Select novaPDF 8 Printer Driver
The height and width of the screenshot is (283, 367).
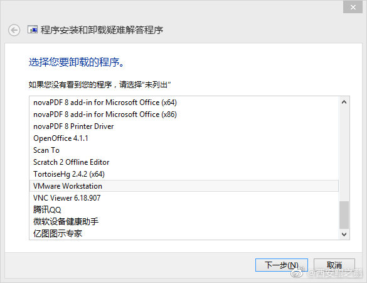point(184,126)
